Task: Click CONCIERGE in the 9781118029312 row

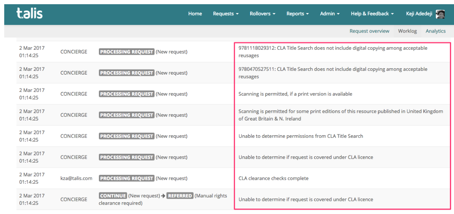Action: click(74, 52)
